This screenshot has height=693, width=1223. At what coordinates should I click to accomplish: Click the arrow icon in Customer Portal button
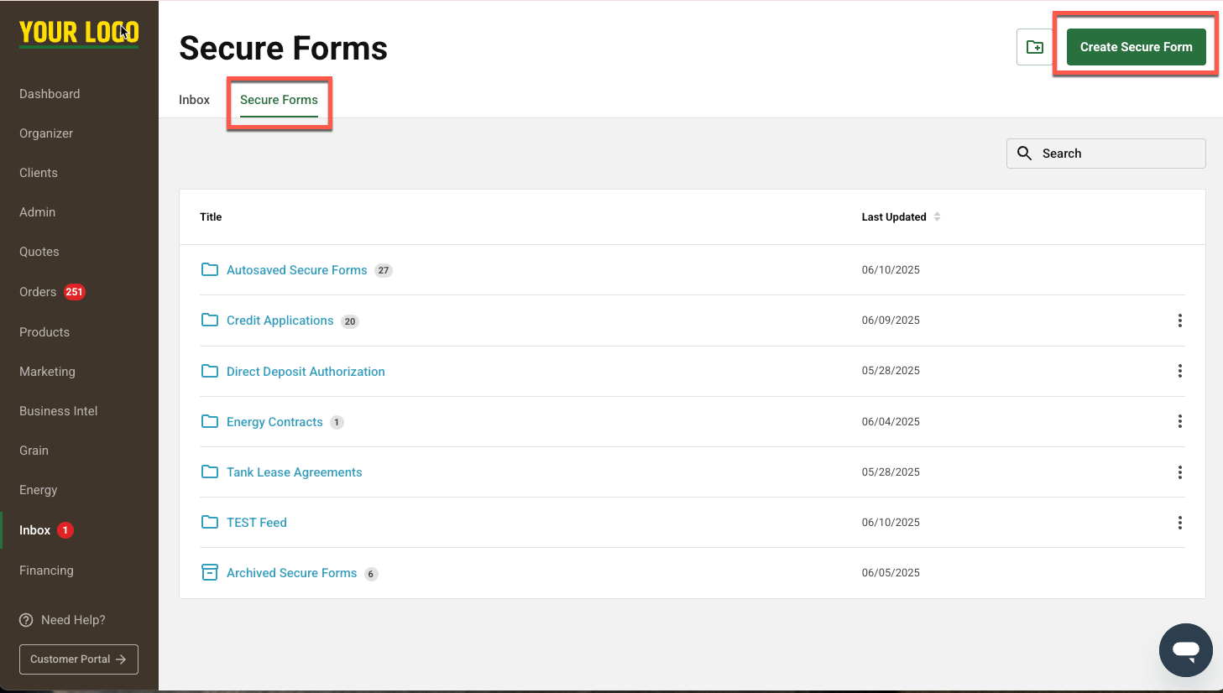click(x=121, y=659)
